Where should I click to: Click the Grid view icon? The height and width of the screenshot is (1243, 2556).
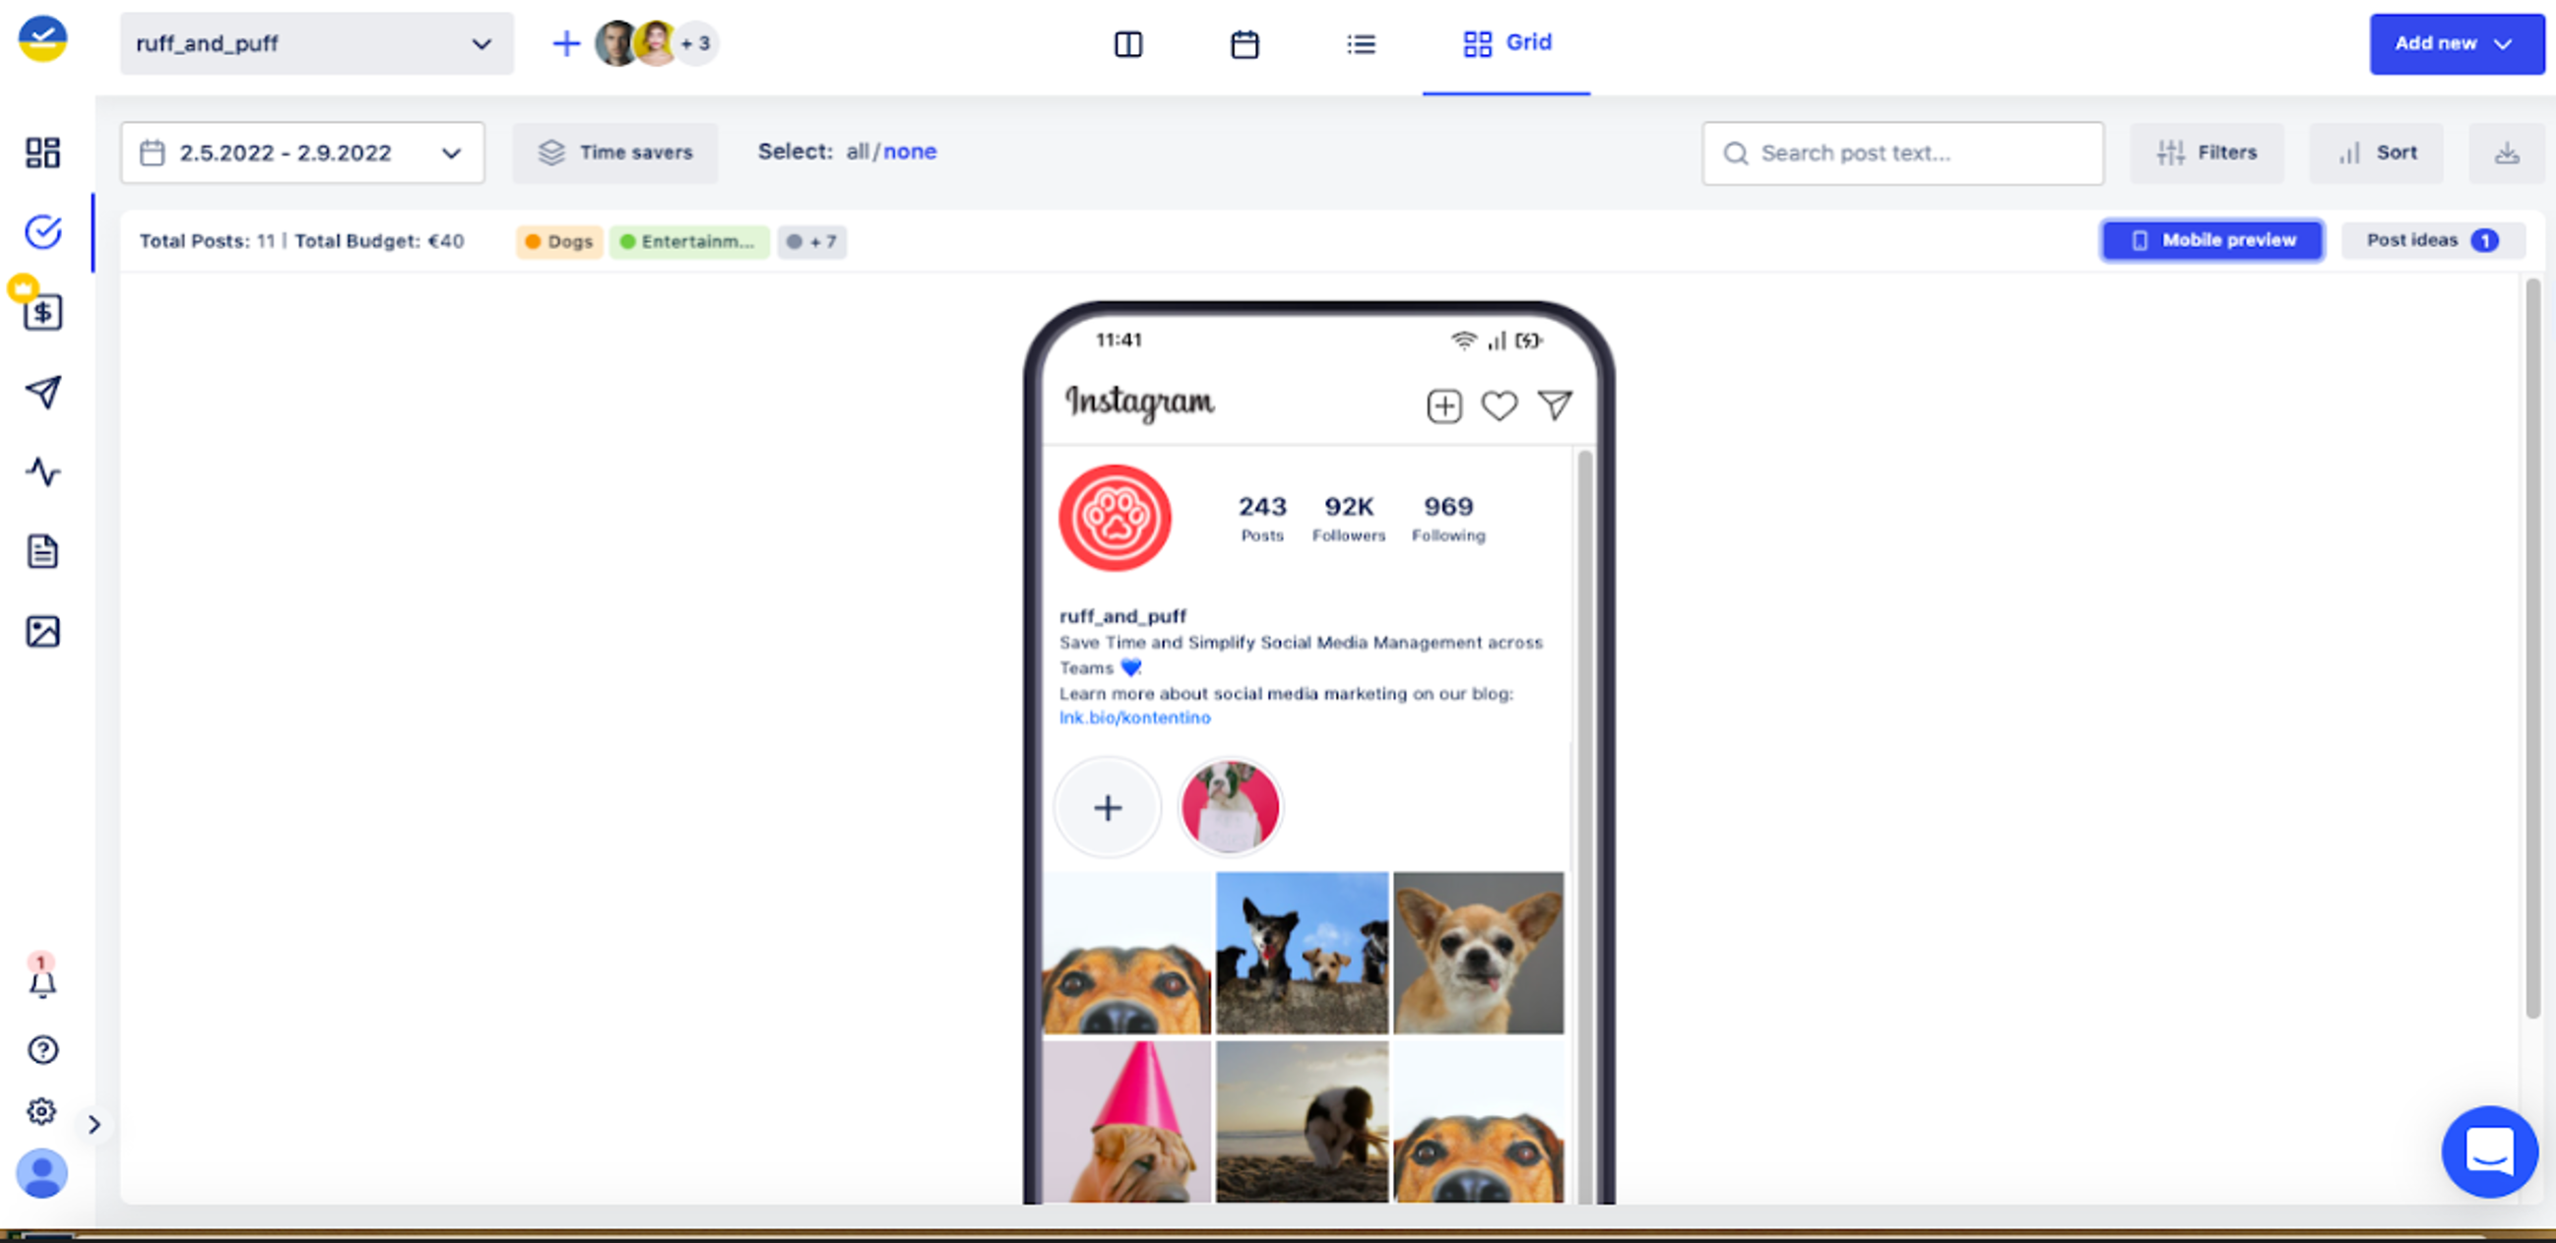pyautogui.click(x=1475, y=42)
